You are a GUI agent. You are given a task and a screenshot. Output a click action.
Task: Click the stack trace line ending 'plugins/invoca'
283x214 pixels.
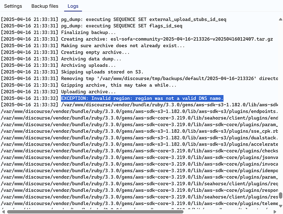[x=139, y=164]
